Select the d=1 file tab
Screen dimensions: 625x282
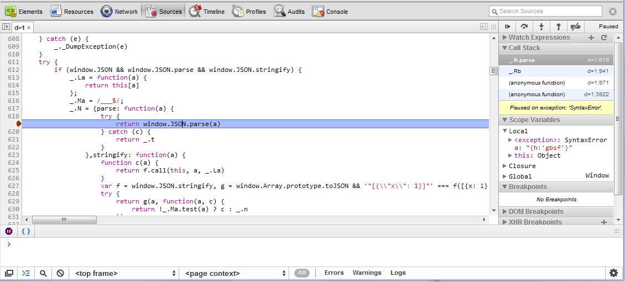pos(19,27)
